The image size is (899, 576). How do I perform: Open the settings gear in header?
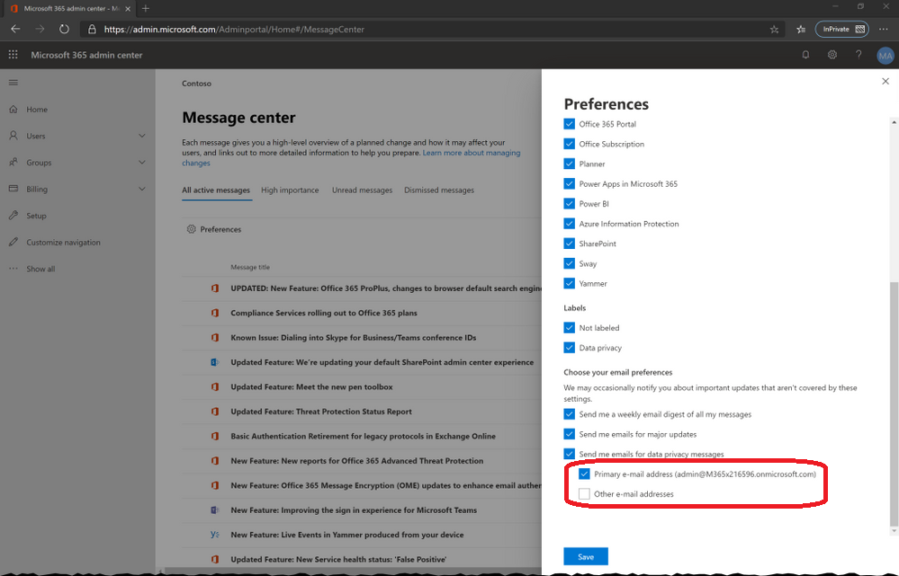[832, 55]
